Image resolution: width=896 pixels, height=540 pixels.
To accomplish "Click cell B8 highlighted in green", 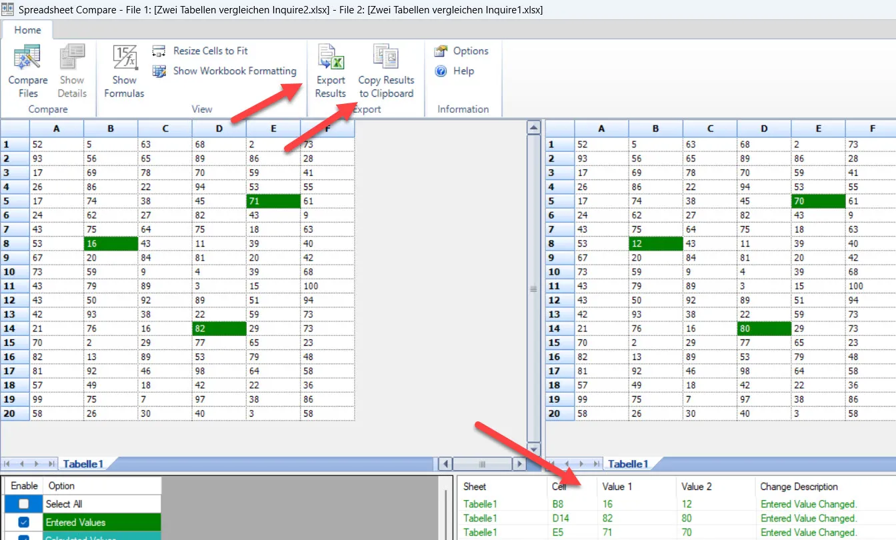I will (110, 243).
